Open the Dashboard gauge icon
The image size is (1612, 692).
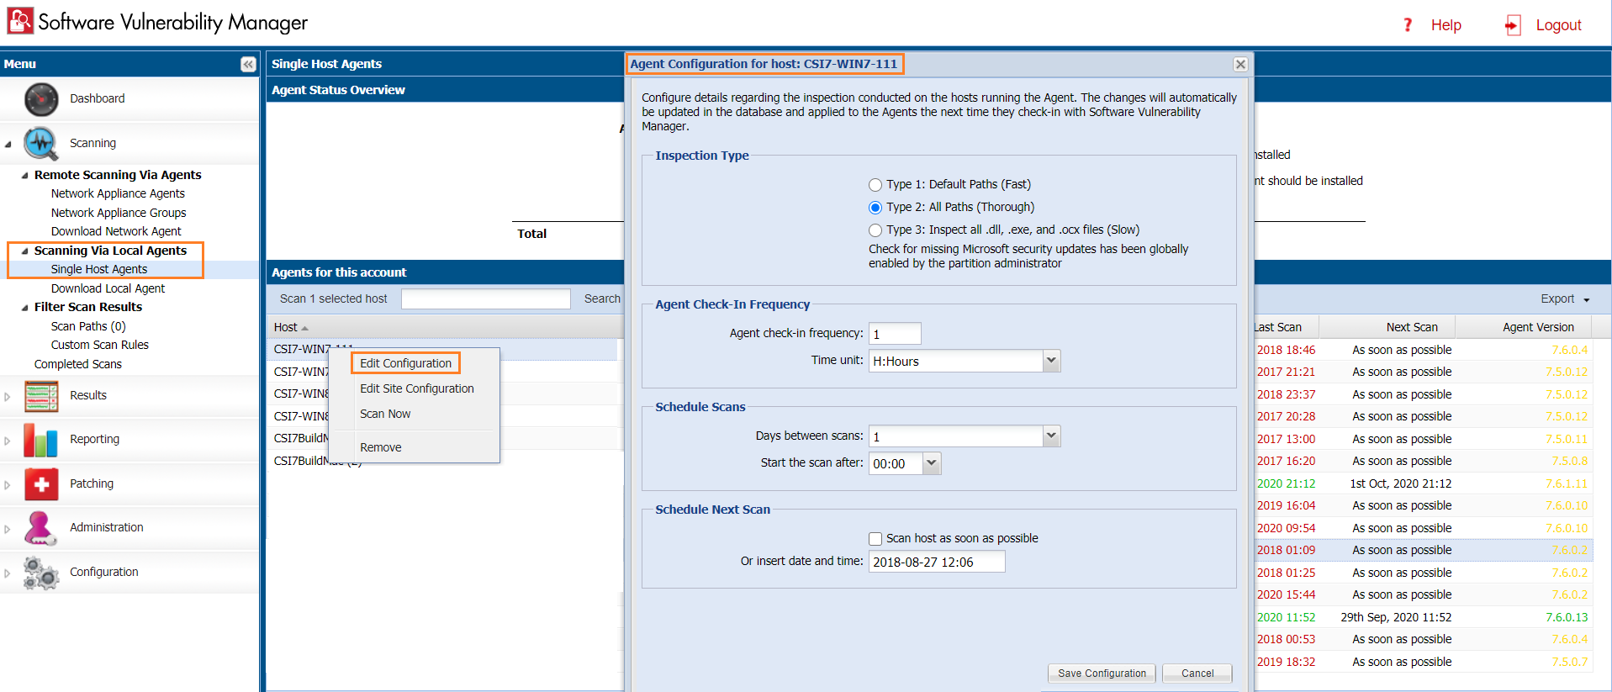[41, 99]
